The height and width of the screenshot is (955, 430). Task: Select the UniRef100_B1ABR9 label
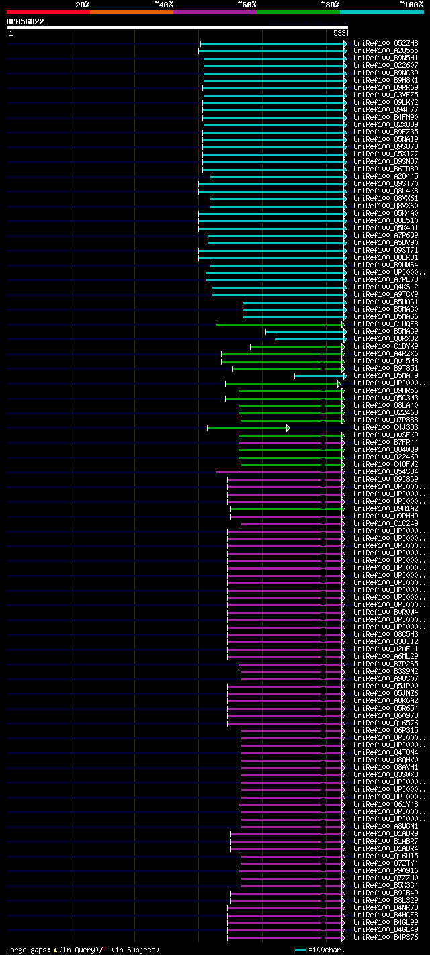pos(386,833)
